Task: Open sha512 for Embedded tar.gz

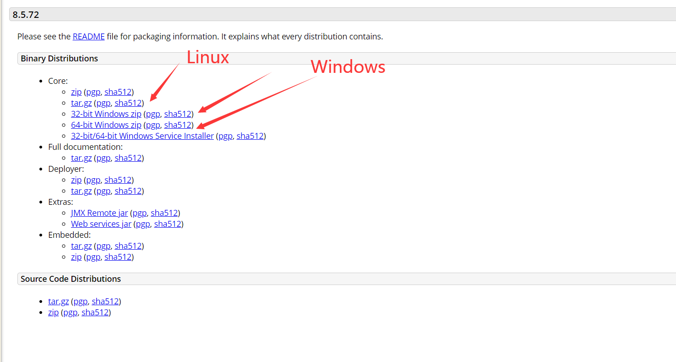Action: point(128,246)
